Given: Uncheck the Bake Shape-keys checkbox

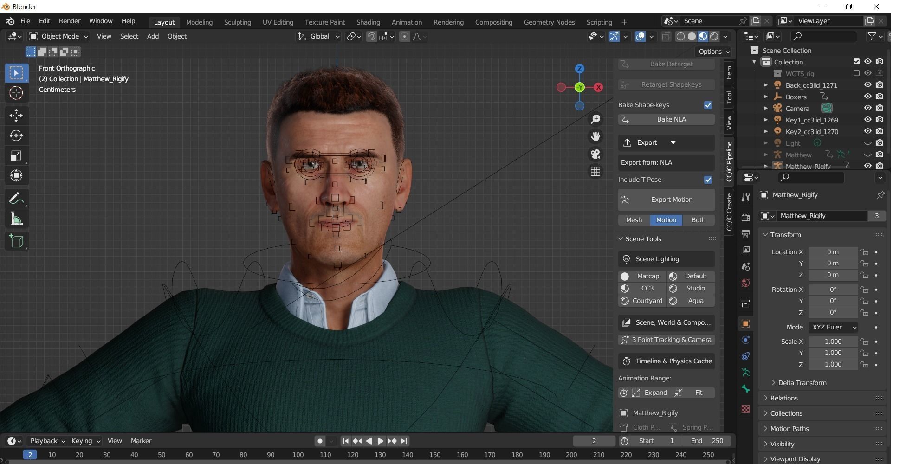Looking at the screenshot, I should 708,105.
